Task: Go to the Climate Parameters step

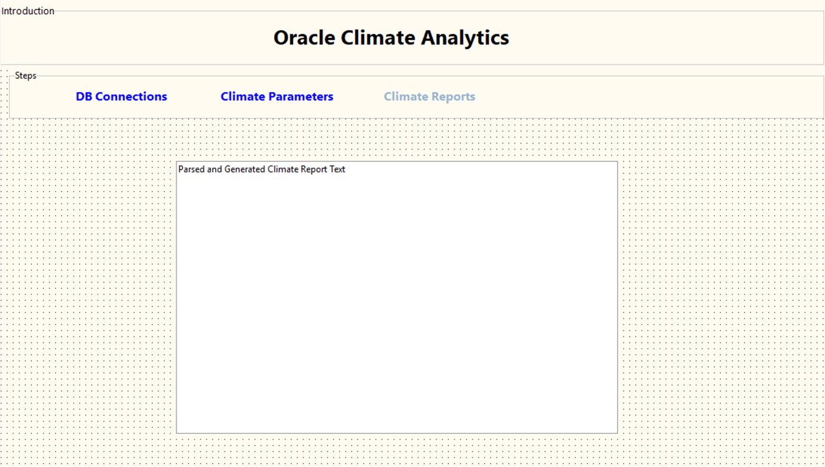Action: (277, 96)
